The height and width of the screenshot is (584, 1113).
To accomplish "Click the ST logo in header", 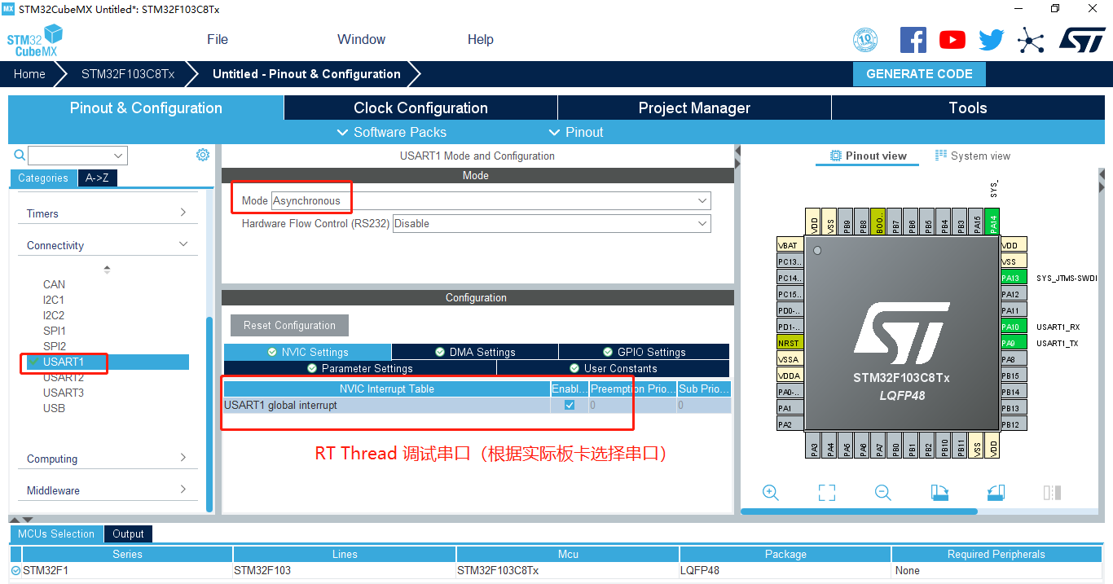I will pyautogui.click(x=1082, y=39).
